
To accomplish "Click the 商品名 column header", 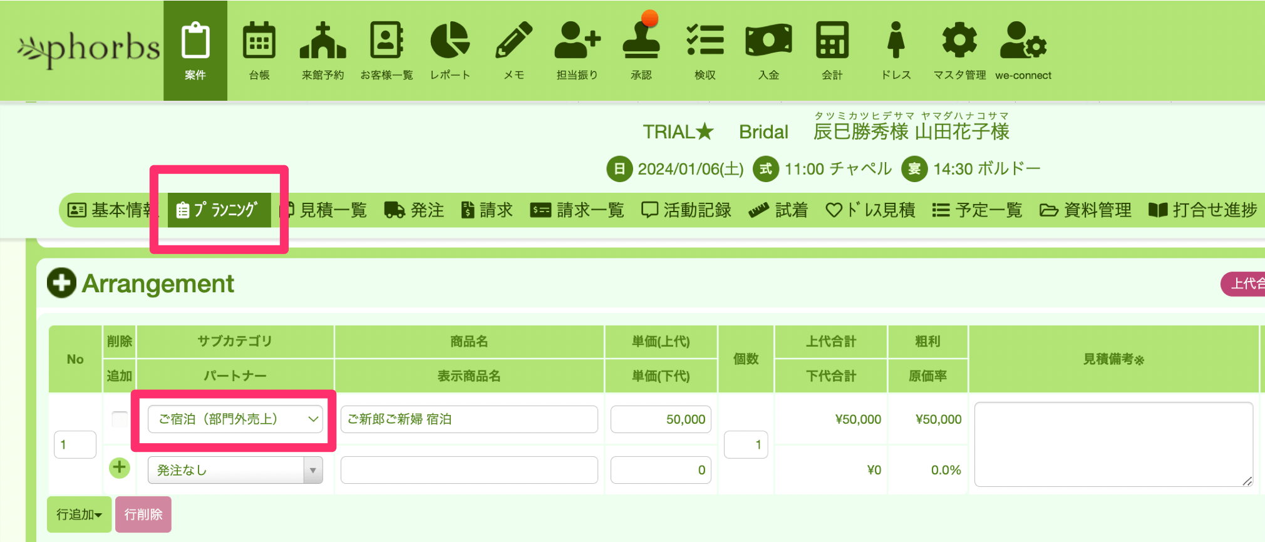I will click(x=469, y=341).
